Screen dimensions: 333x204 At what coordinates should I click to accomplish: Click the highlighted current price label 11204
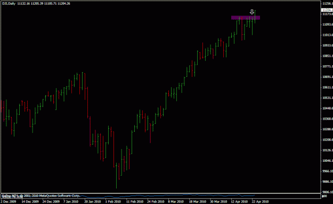[327, 10]
